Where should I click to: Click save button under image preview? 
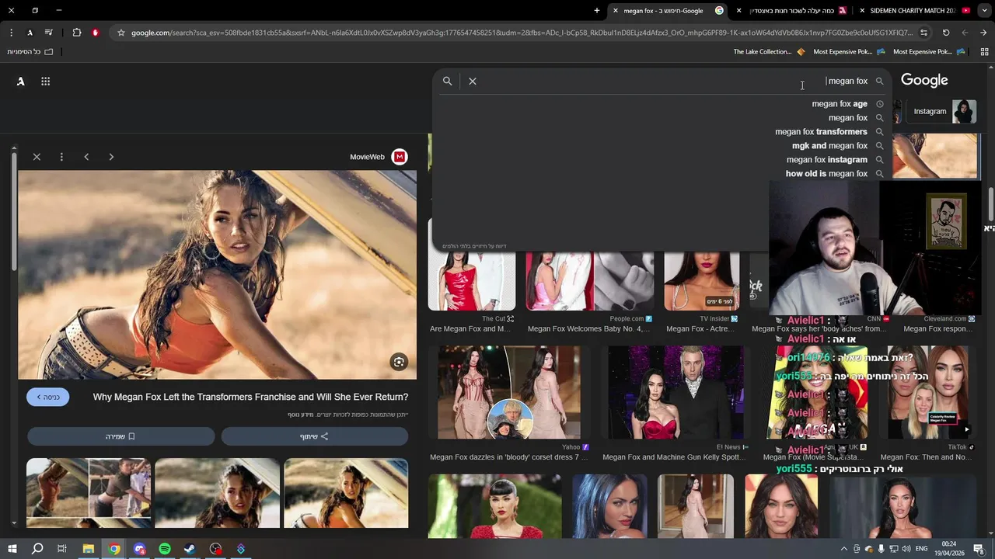120,436
